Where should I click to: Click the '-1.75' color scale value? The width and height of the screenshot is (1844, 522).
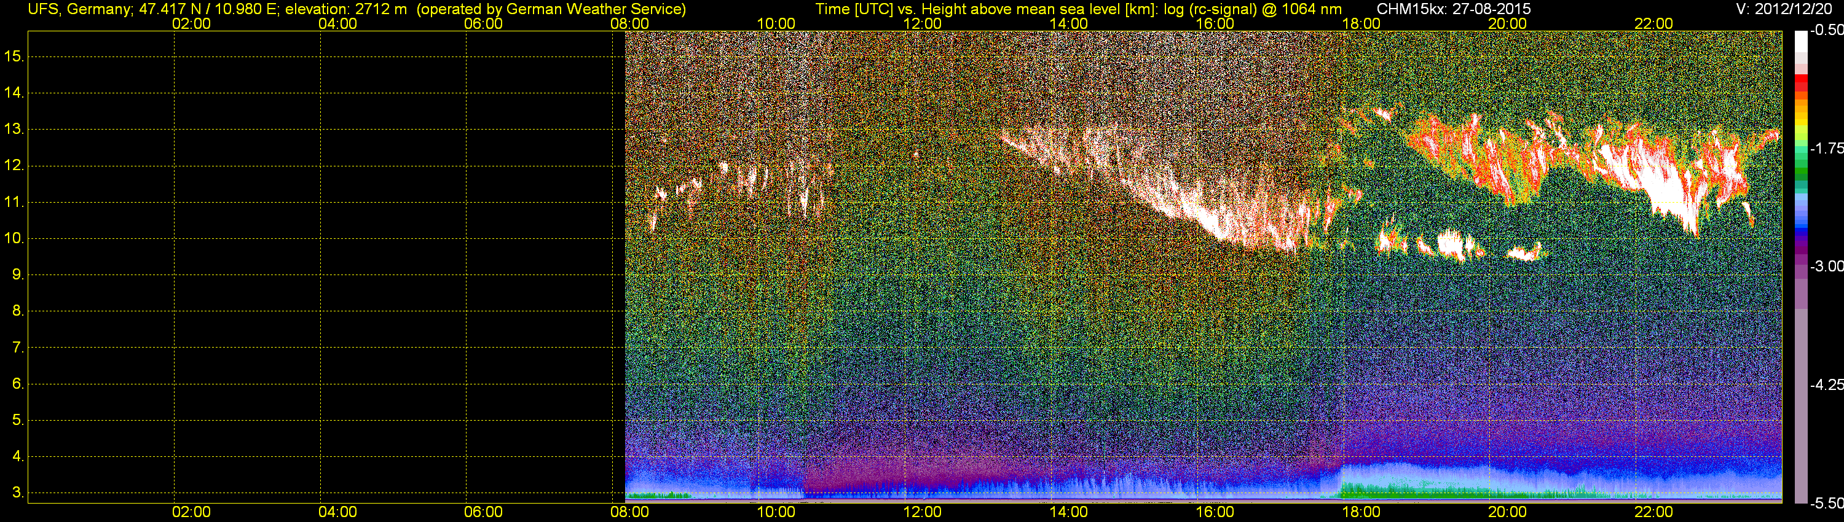(1827, 148)
